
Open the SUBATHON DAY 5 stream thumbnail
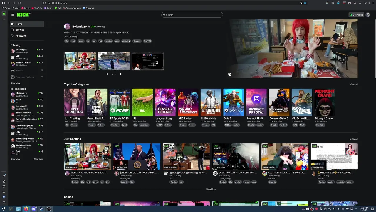point(236,157)
